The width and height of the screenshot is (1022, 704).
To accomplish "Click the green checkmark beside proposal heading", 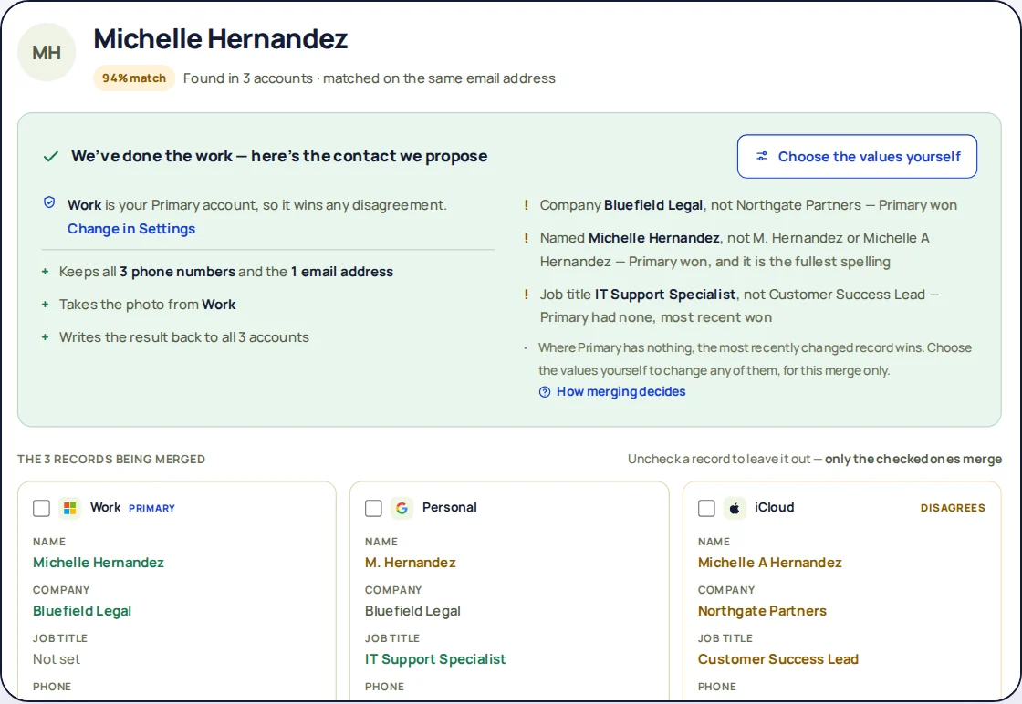I will pos(51,156).
